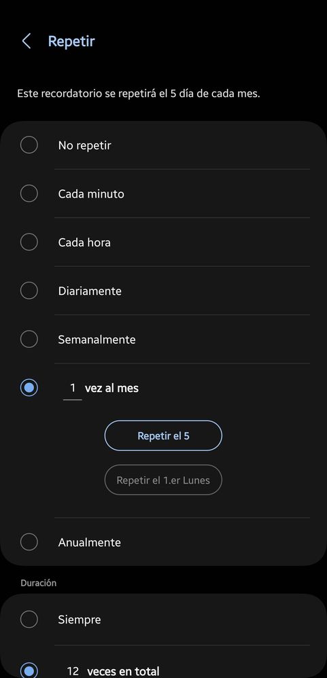Screen dimensions: 327x678
Task: Select the veces en total radio button
Action: [x=29, y=671]
